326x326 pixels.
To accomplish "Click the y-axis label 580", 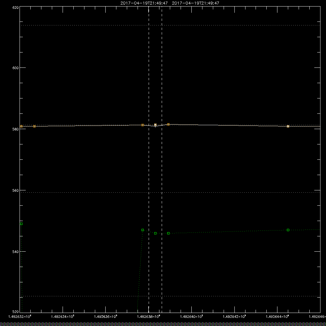I will pyautogui.click(x=16, y=129).
